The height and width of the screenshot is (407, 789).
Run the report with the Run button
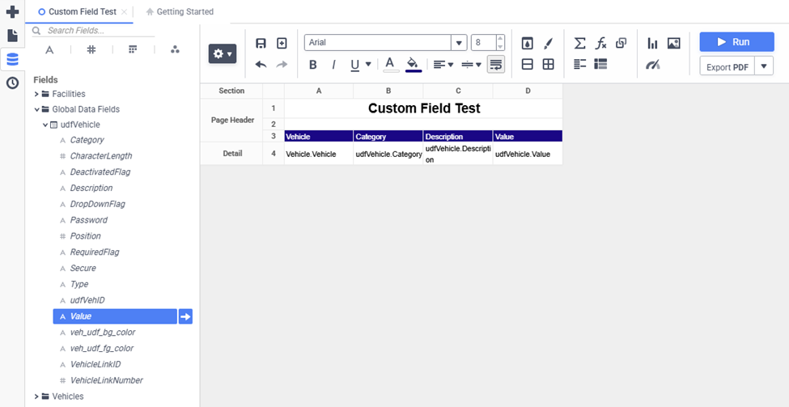(x=736, y=42)
